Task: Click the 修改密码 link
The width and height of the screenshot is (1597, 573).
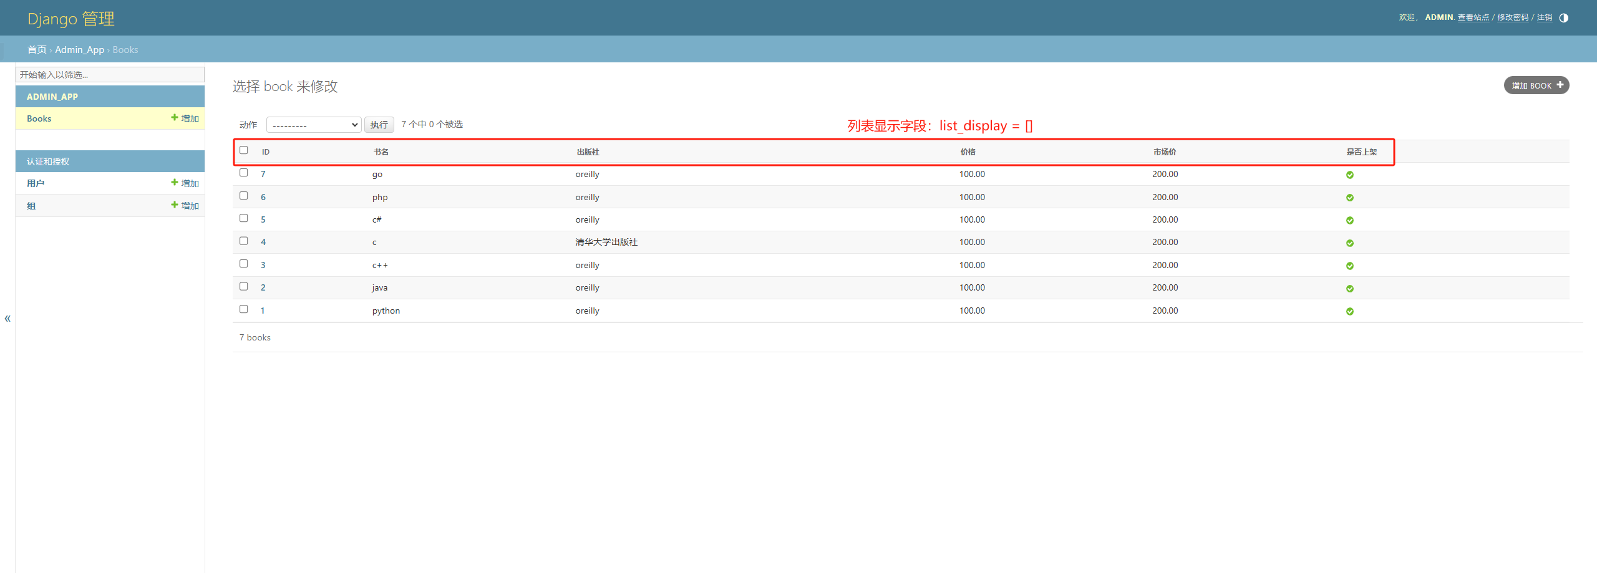Action: tap(1513, 17)
